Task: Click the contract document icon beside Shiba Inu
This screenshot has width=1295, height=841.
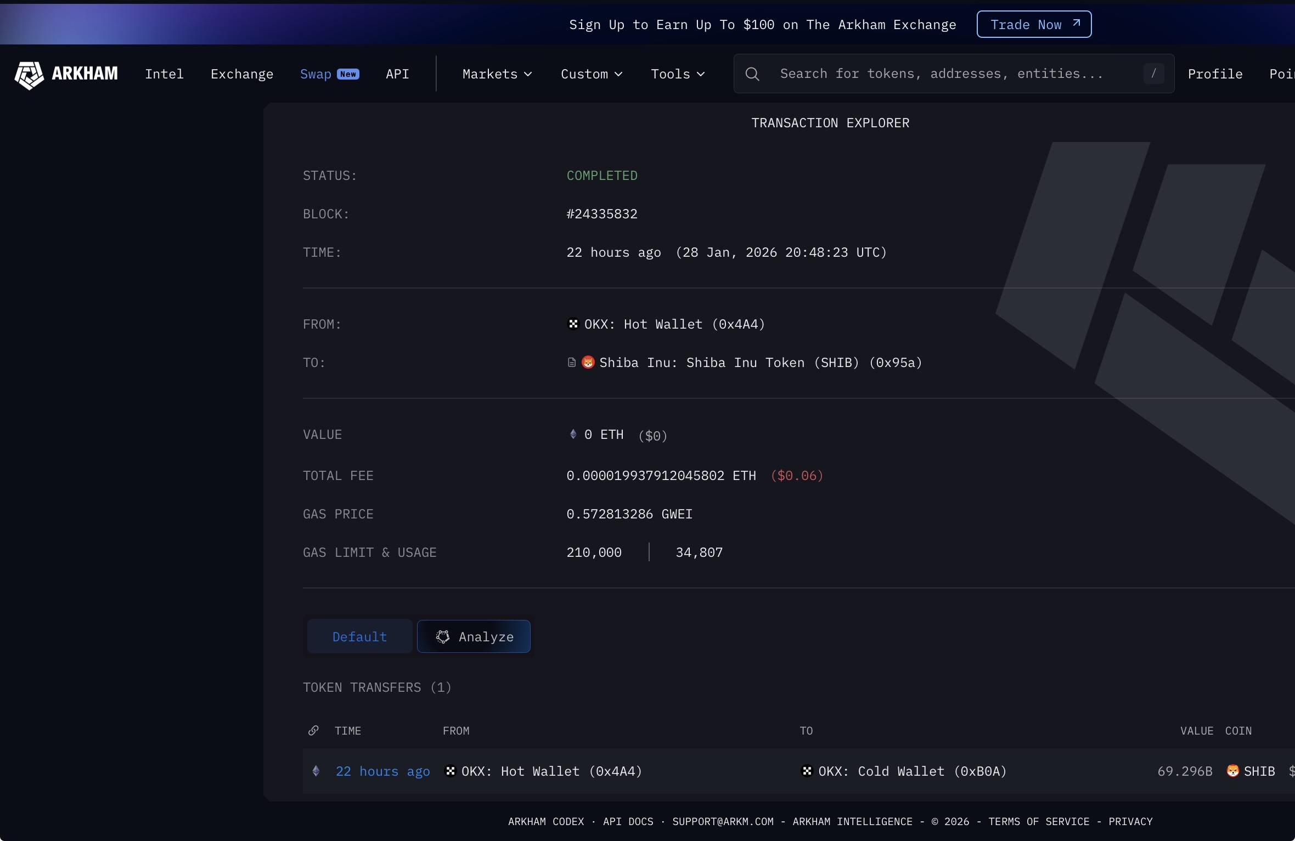Action: [x=571, y=363]
